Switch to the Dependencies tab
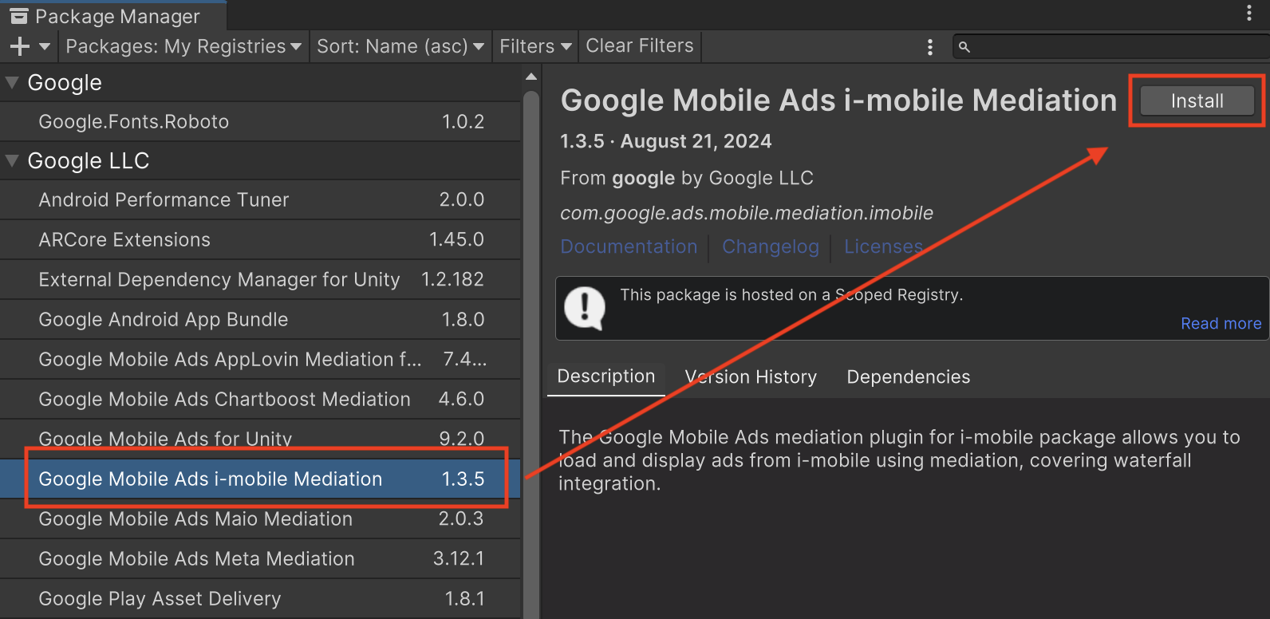The height and width of the screenshot is (619, 1270). coord(908,377)
